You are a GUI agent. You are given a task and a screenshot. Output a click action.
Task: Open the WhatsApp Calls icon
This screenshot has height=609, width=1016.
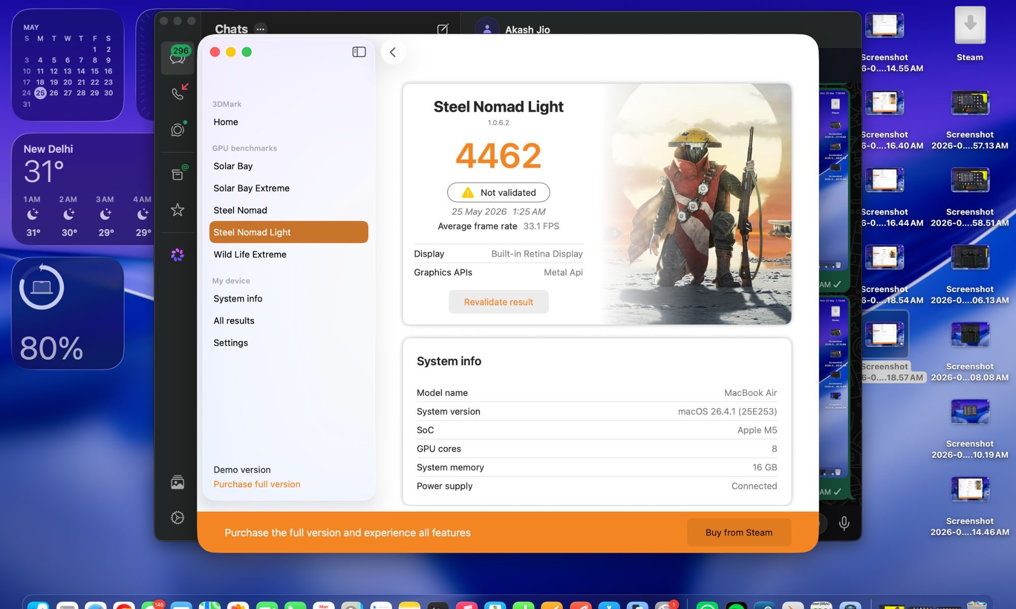click(177, 93)
